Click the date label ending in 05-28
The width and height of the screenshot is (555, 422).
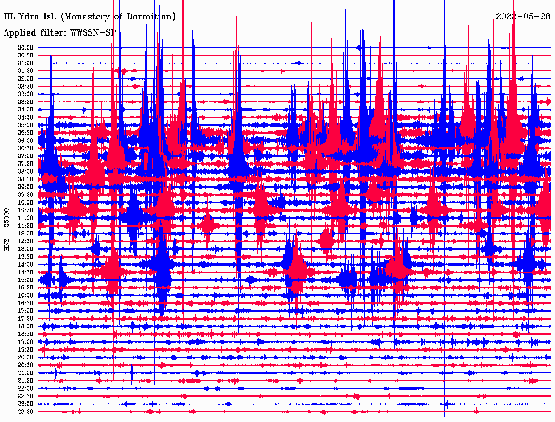pos(523,16)
